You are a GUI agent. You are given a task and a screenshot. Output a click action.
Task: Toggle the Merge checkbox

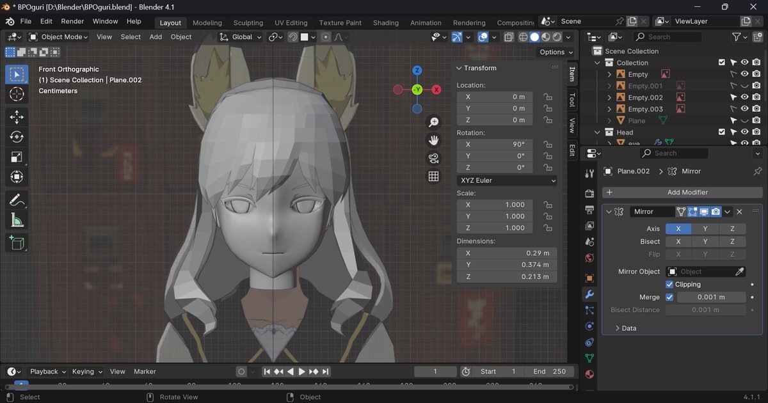pos(669,297)
